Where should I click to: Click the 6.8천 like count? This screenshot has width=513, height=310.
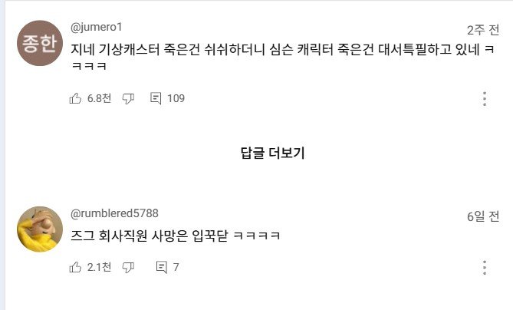coord(99,98)
